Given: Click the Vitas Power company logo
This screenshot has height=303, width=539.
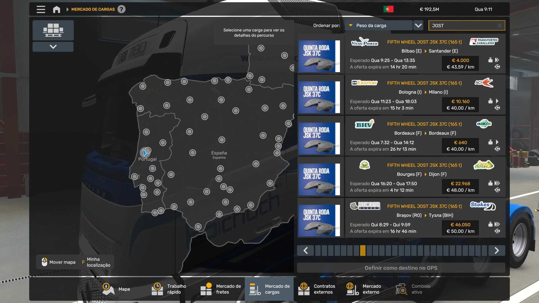Looking at the screenshot, I should point(364,42).
